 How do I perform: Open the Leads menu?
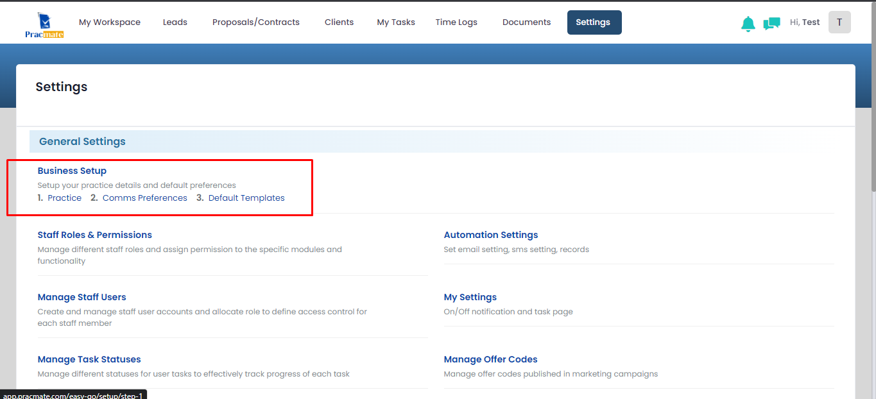pos(175,22)
